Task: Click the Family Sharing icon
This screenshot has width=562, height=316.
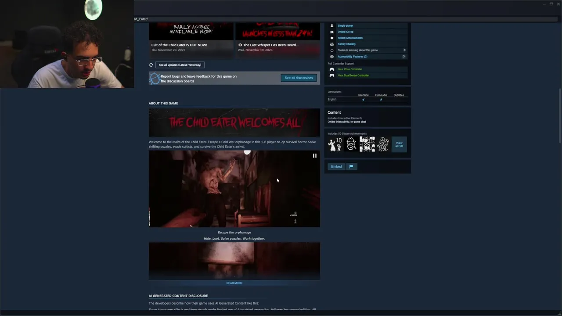Action: click(x=332, y=44)
